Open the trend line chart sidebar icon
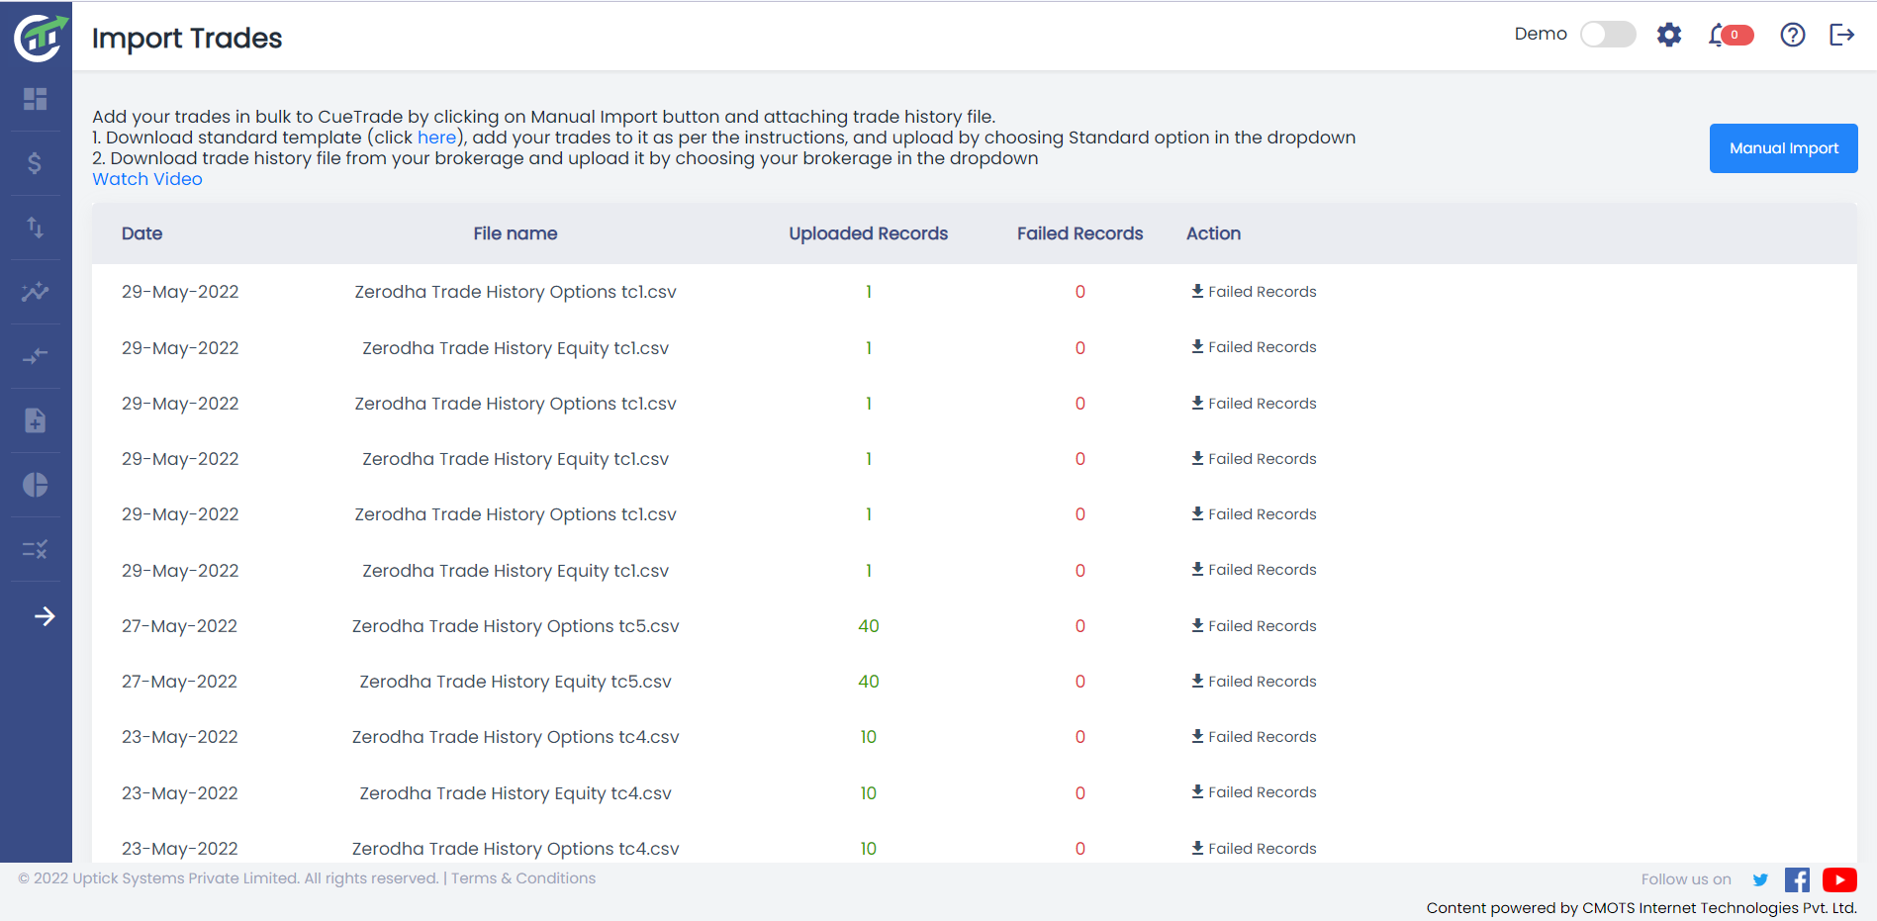This screenshot has width=1877, height=921. click(36, 292)
